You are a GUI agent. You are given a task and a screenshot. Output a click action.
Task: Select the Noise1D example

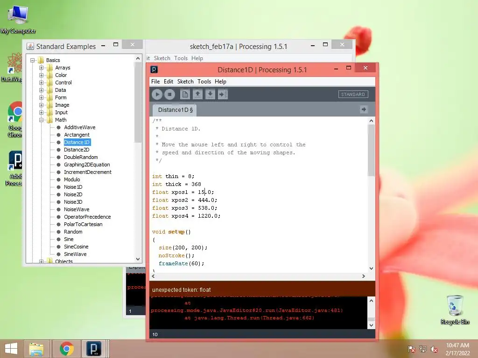click(x=73, y=187)
